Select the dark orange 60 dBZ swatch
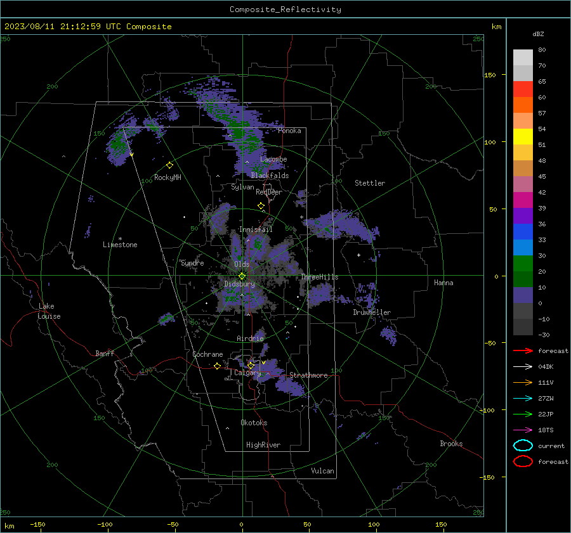 523,105
